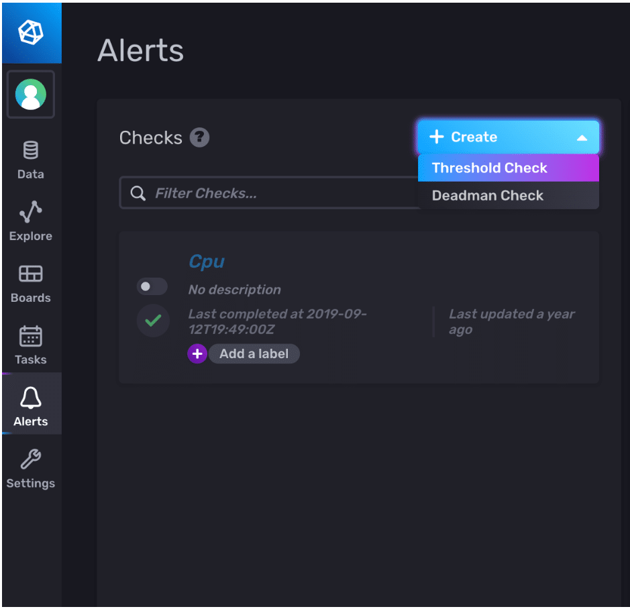630x609 pixels.
Task: Click the Checks help question mark
Action: pos(200,137)
